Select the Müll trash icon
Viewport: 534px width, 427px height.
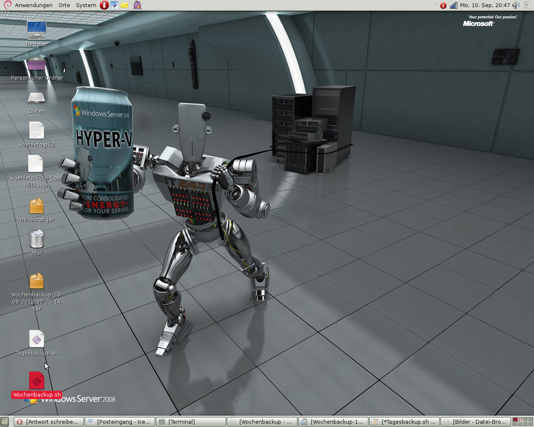[x=37, y=240]
